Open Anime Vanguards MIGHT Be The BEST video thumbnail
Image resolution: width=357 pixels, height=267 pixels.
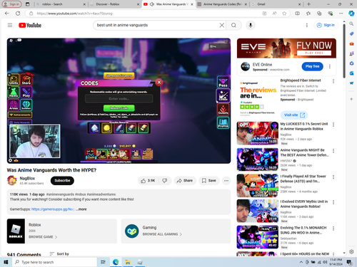click(x=258, y=159)
